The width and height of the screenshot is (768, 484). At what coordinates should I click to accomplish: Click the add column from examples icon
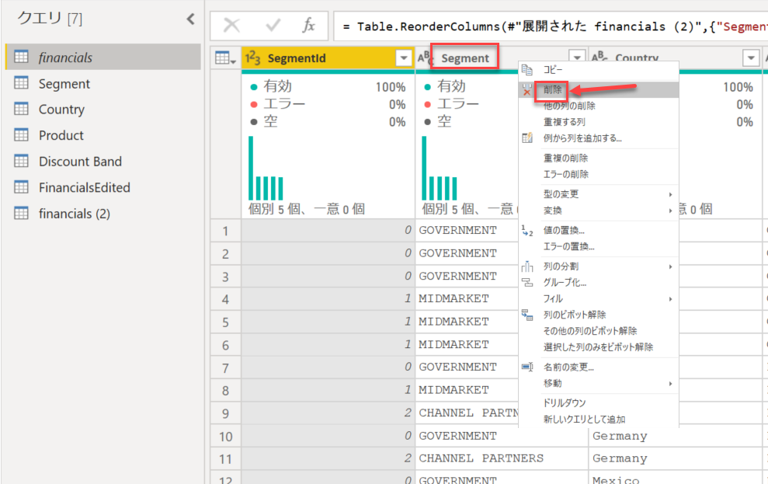pos(527,138)
